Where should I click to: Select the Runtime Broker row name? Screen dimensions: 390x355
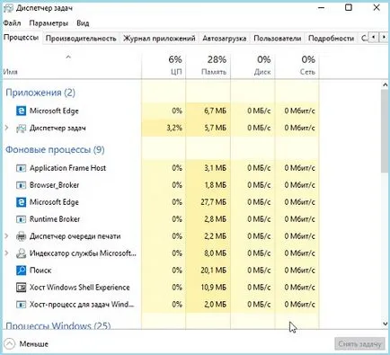55,219
